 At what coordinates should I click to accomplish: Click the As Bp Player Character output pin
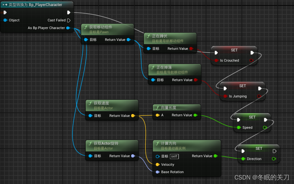(x=68, y=28)
